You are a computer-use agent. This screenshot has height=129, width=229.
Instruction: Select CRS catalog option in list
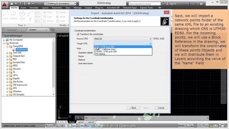tap(123, 54)
